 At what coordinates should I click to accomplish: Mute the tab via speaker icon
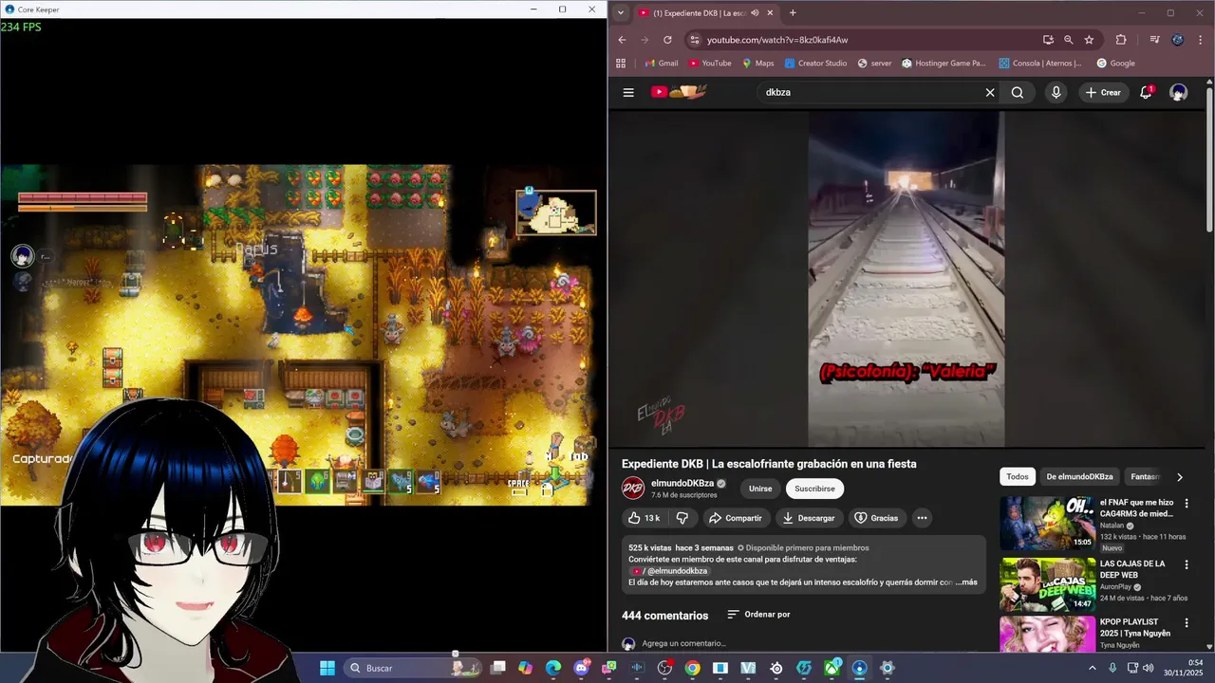coord(755,13)
